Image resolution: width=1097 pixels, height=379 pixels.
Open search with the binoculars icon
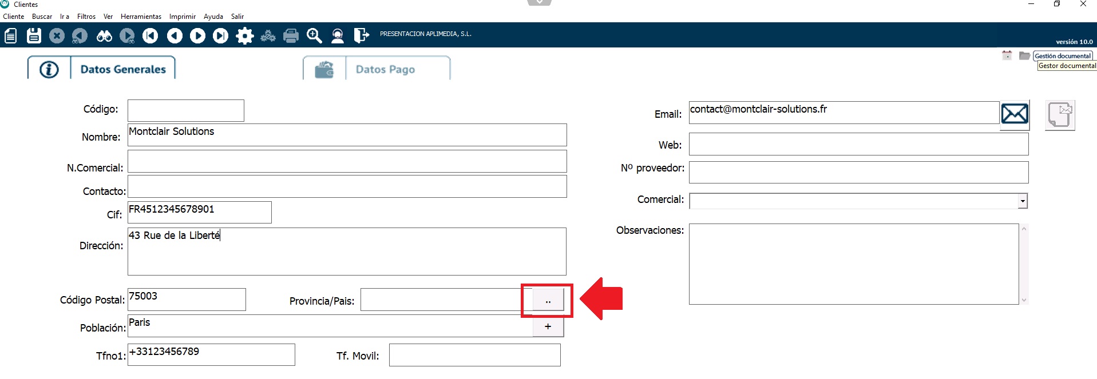click(104, 36)
